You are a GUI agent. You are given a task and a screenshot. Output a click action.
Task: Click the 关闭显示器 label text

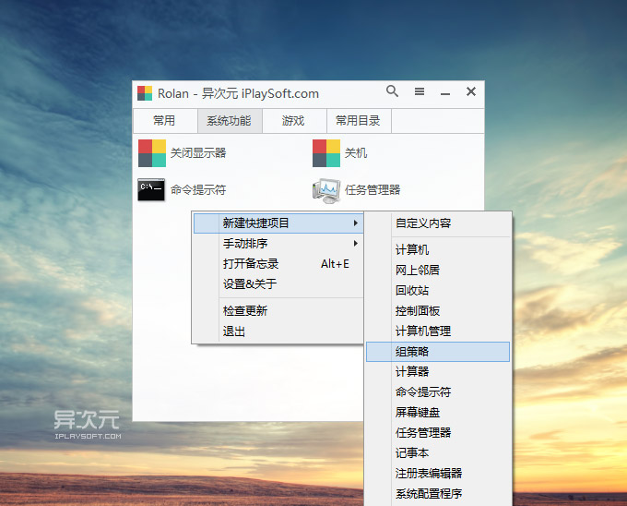pos(198,153)
